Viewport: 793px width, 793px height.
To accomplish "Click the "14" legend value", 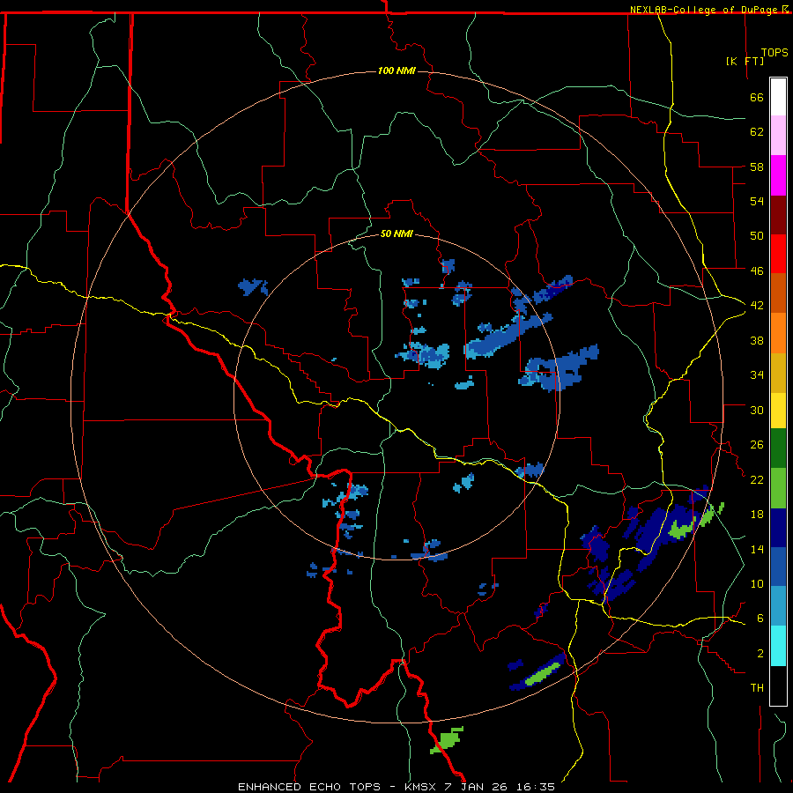I will click(757, 549).
